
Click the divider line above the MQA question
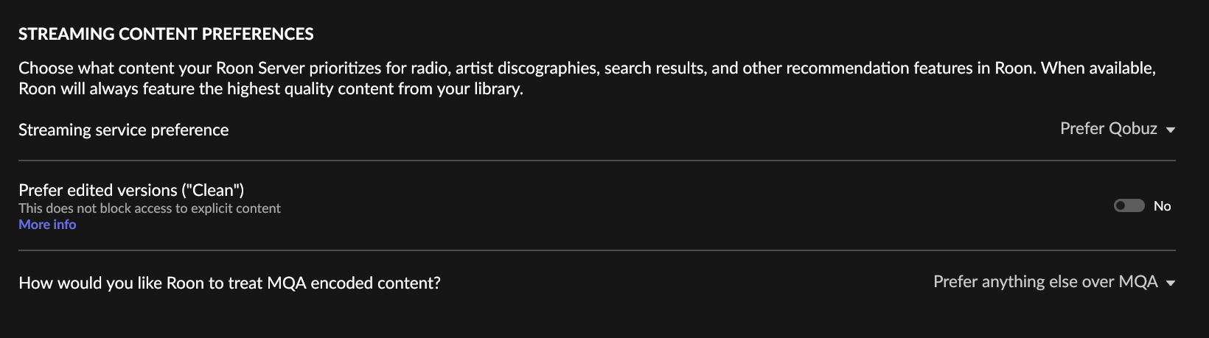596,250
